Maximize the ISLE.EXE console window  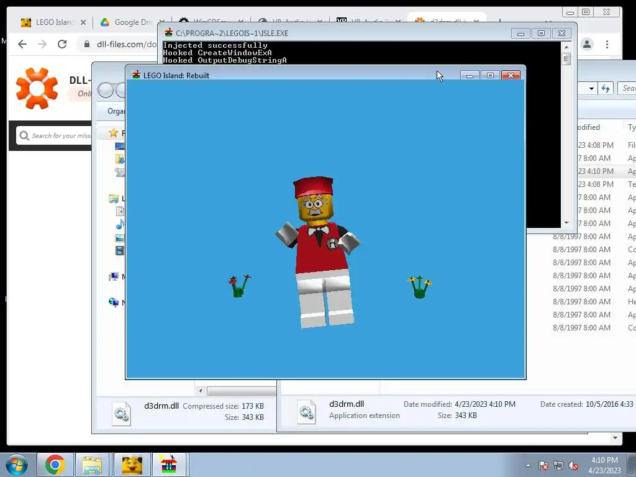point(541,34)
